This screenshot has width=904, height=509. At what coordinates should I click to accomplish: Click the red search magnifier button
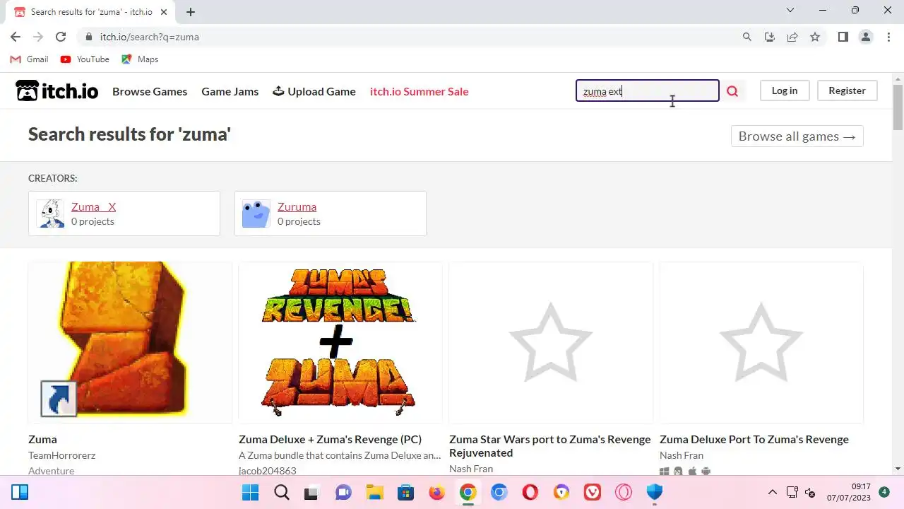[732, 91]
